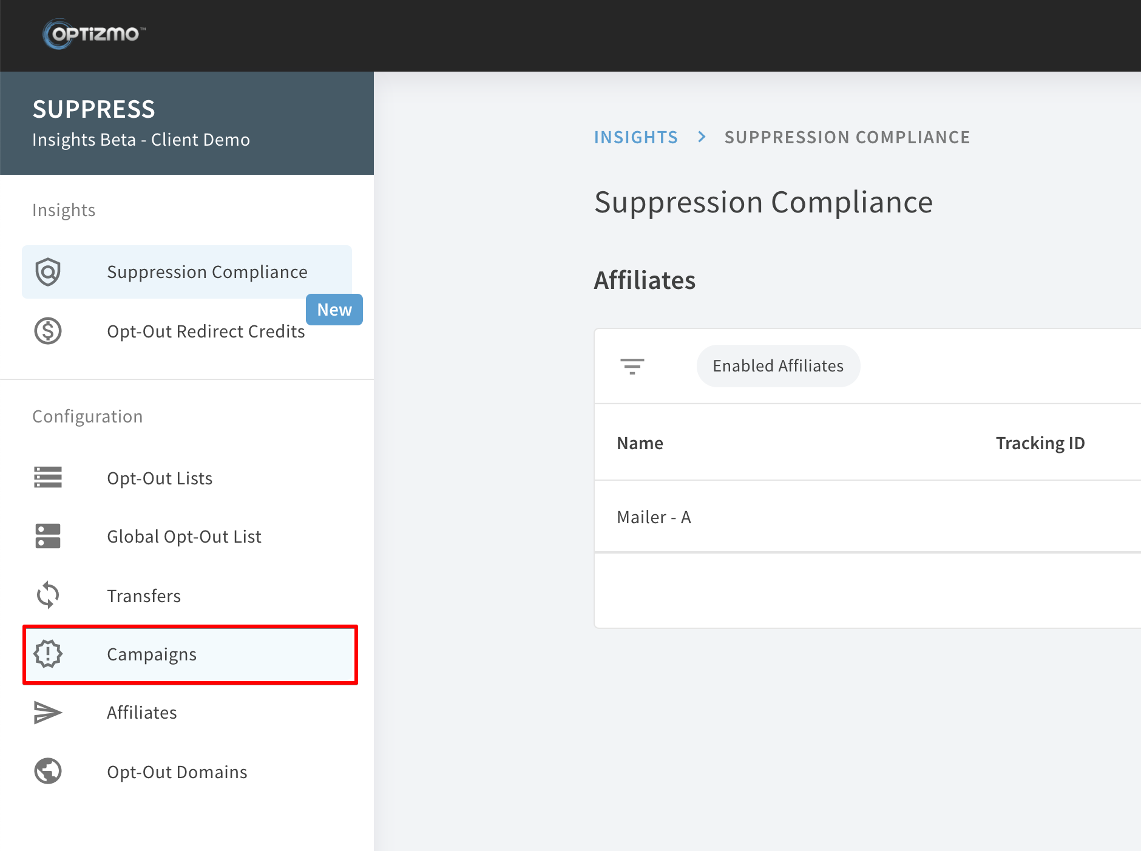
Task: Open the Campaigns menu entry
Action: pos(152,654)
